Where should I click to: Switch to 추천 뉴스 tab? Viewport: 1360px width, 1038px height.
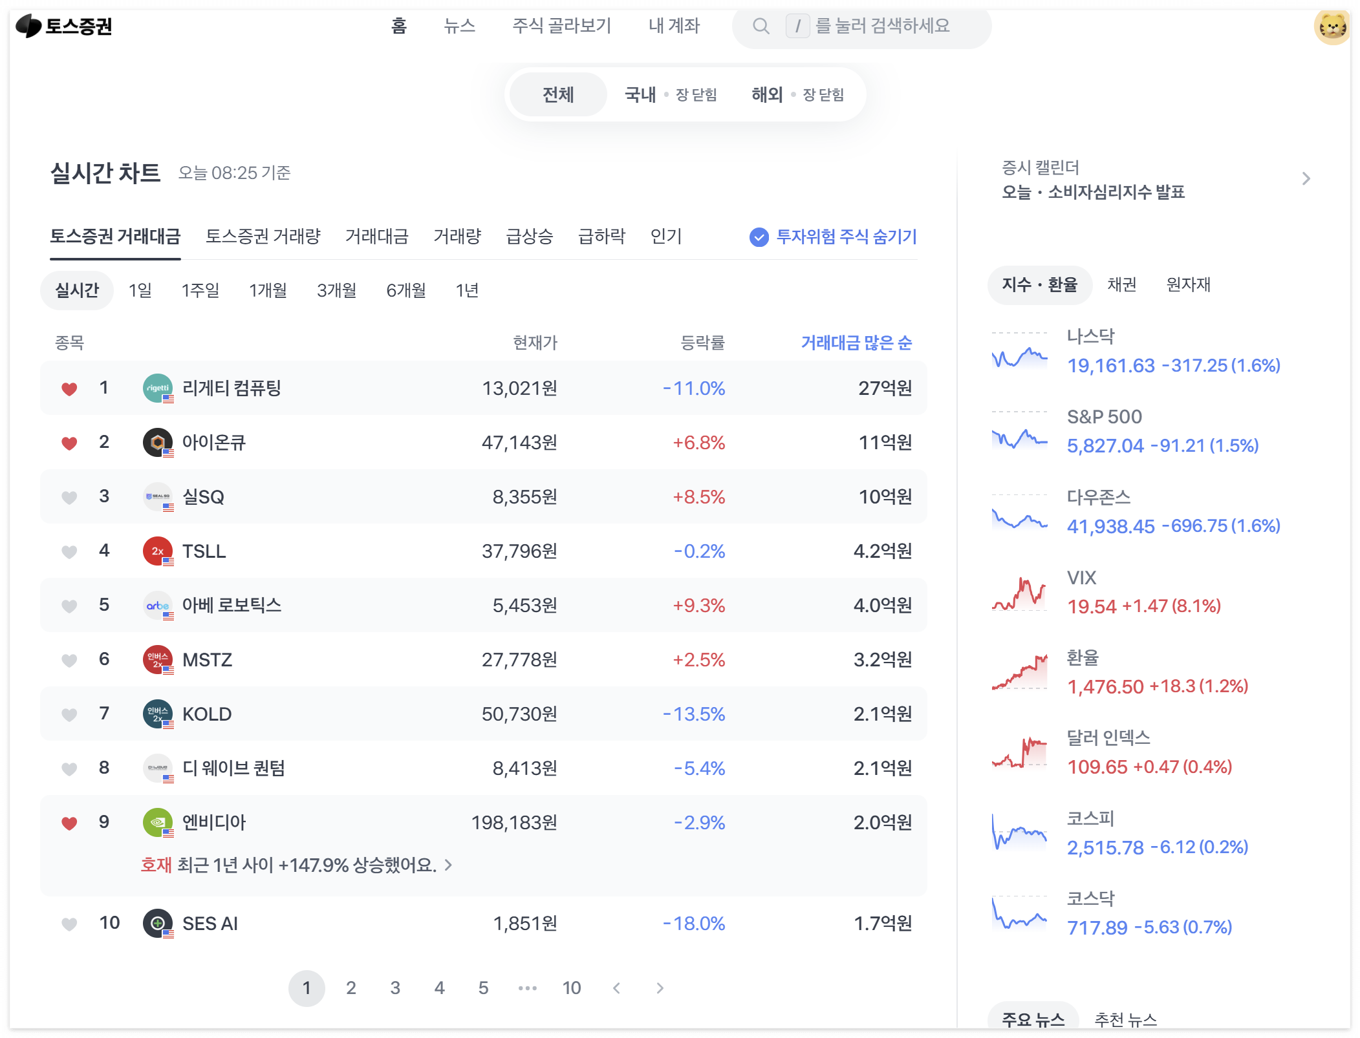(x=1125, y=1019)
